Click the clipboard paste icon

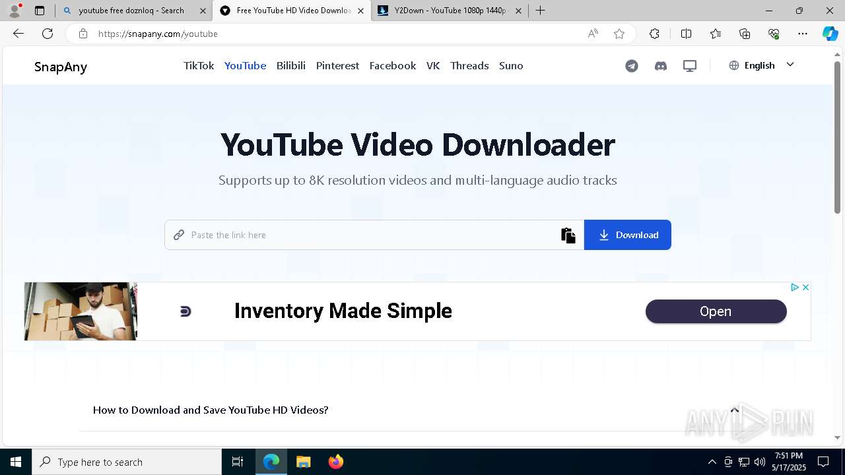[x=568, y=235]
